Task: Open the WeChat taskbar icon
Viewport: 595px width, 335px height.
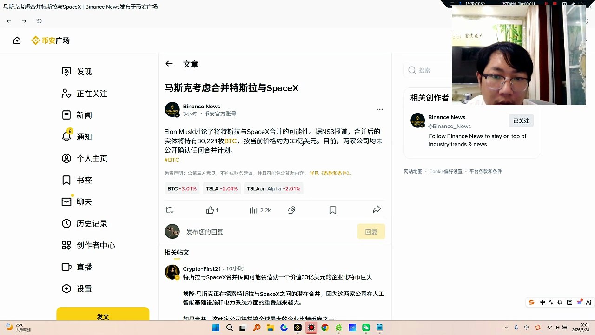Action: pyautogui.click(x=366, y=328)
